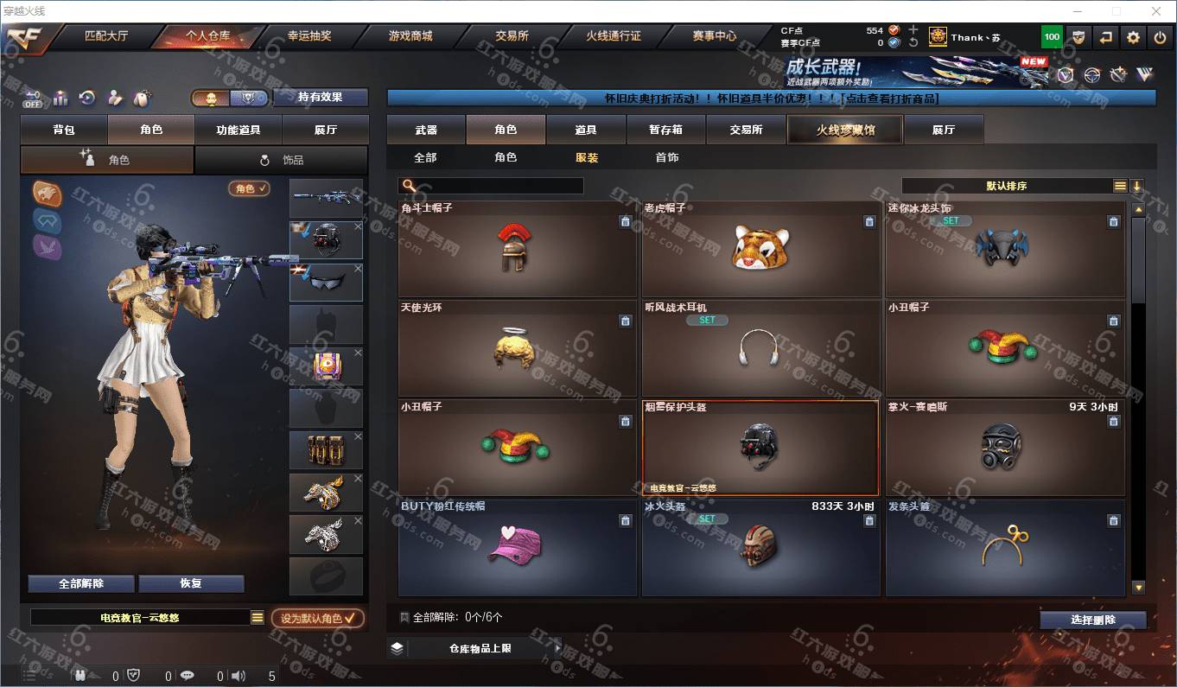The width and height of the screenshot is (1177, 687).
Task: Click the sort direction down arrow button
Action: click(1137, 186)
